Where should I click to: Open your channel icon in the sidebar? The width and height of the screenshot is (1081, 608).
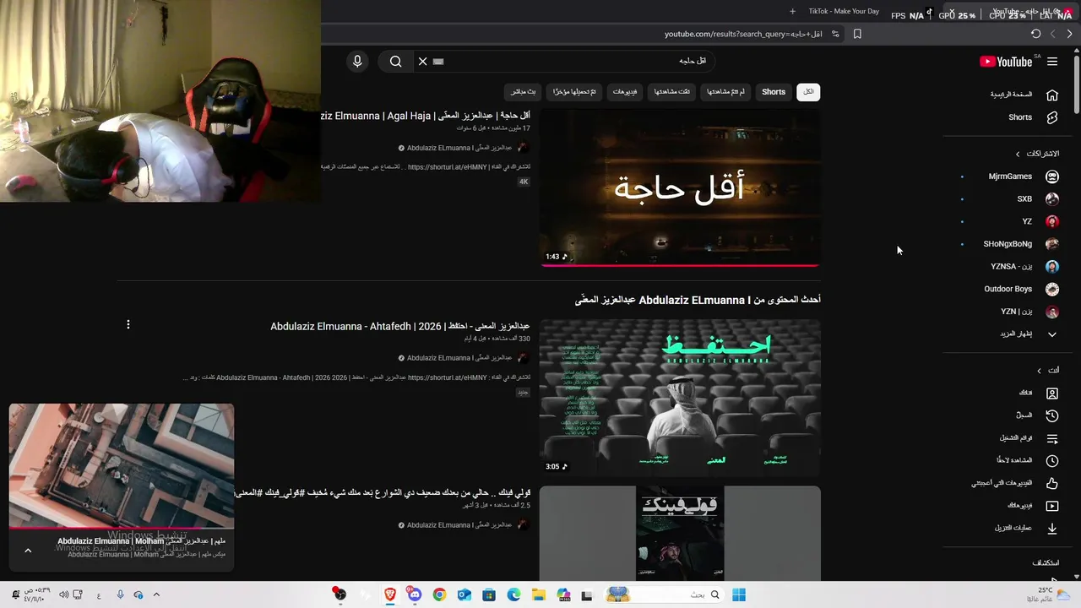click(x=1052, y=394)
